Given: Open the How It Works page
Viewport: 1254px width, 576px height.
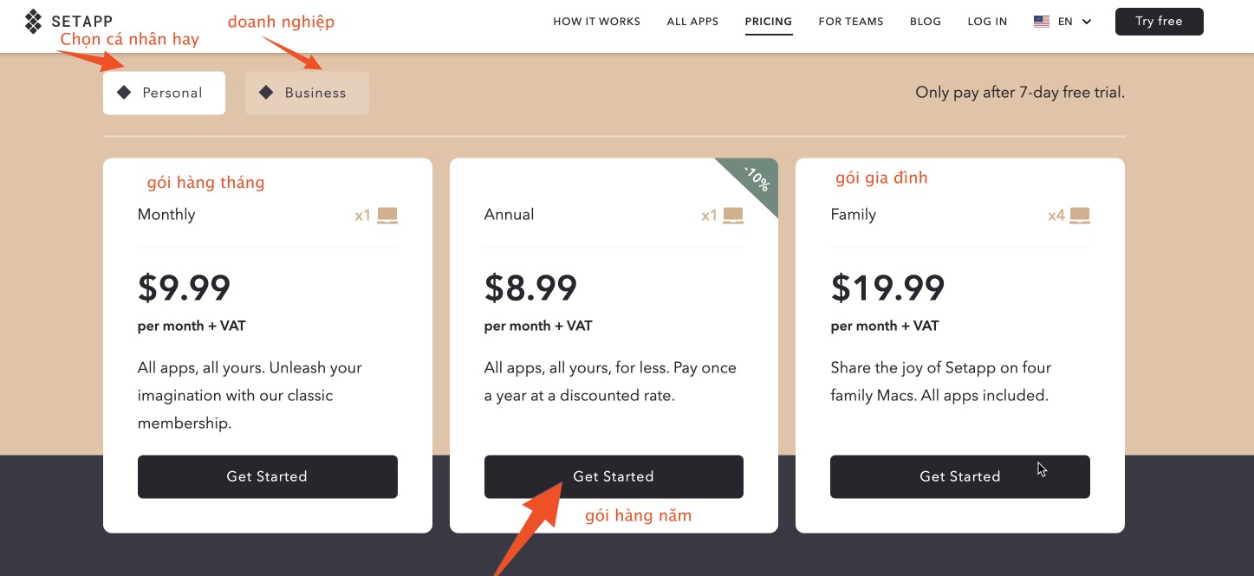Looking at the screenshot, I should click(x=596, y=22).
